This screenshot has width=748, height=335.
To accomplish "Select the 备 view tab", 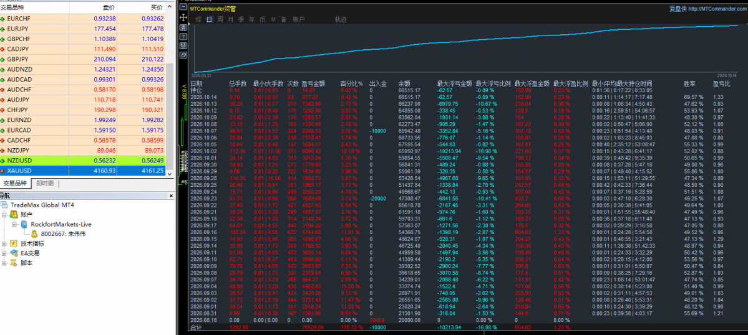I will pyautogui.click(x=284, y=19).
